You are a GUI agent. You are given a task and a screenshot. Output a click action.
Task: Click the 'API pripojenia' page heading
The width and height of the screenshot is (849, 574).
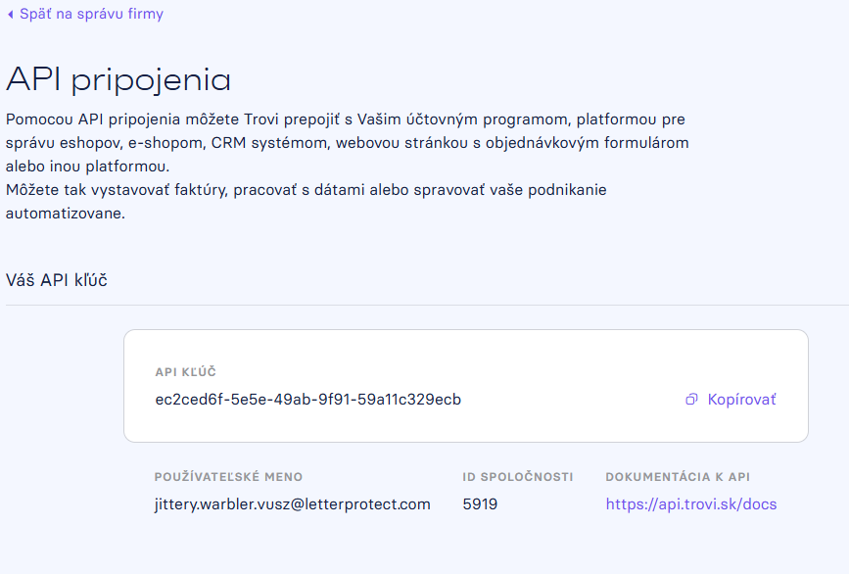click(118, 80)
